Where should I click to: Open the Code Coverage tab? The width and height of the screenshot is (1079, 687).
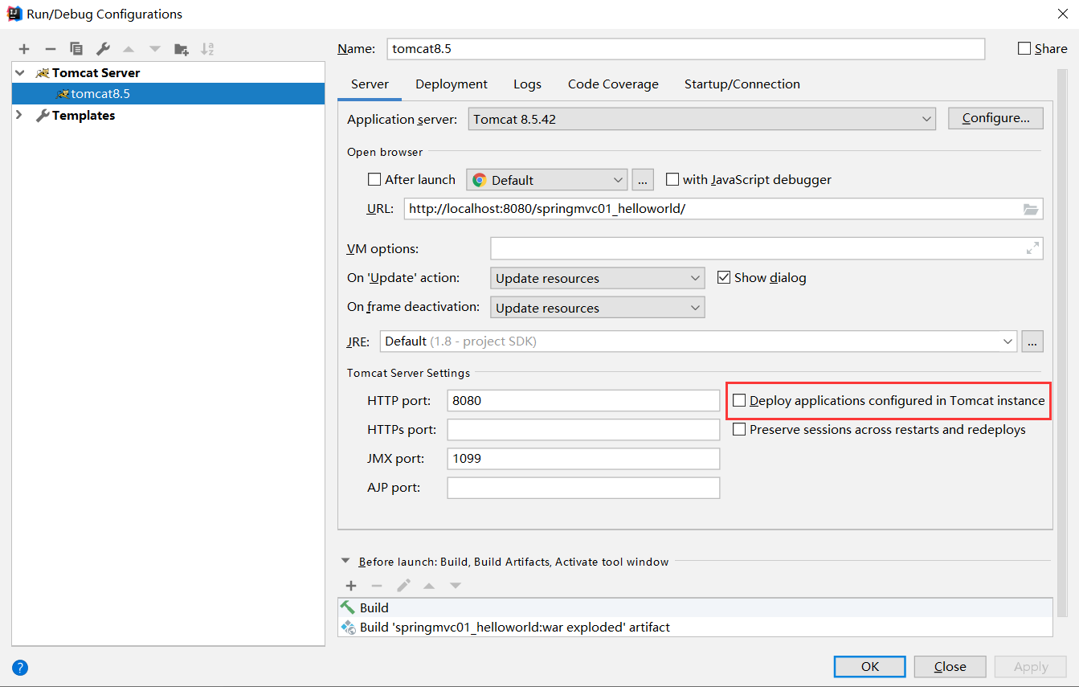(x=613, y=84)
